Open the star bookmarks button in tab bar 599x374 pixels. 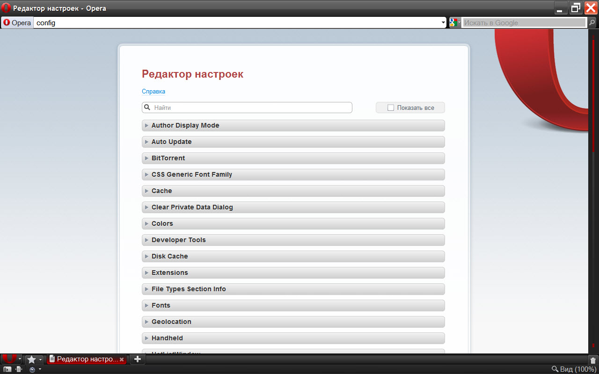pyautogui.click(x=31, y=359)
